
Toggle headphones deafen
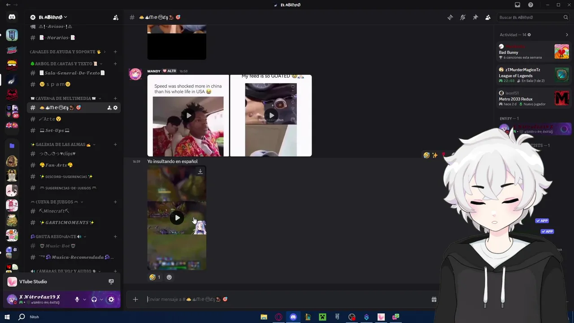click(x=94, y=299)
